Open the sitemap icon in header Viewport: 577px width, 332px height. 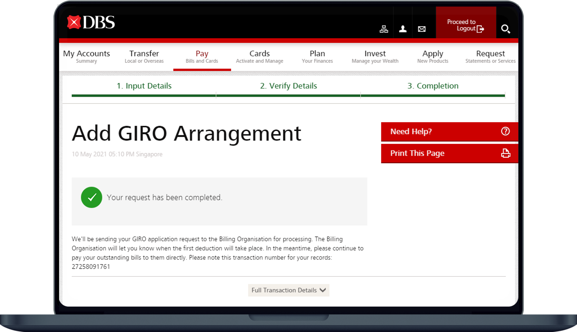click(384, 29)
